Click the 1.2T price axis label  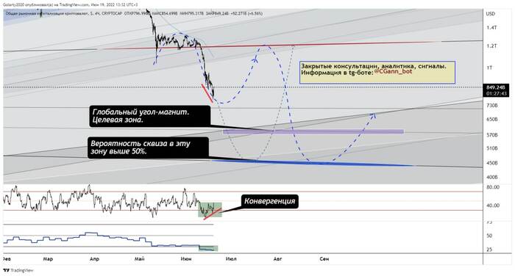pos(491,46)
